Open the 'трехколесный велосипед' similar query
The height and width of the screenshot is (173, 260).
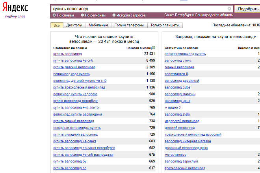pyautogui.click(x=185, y=168)
